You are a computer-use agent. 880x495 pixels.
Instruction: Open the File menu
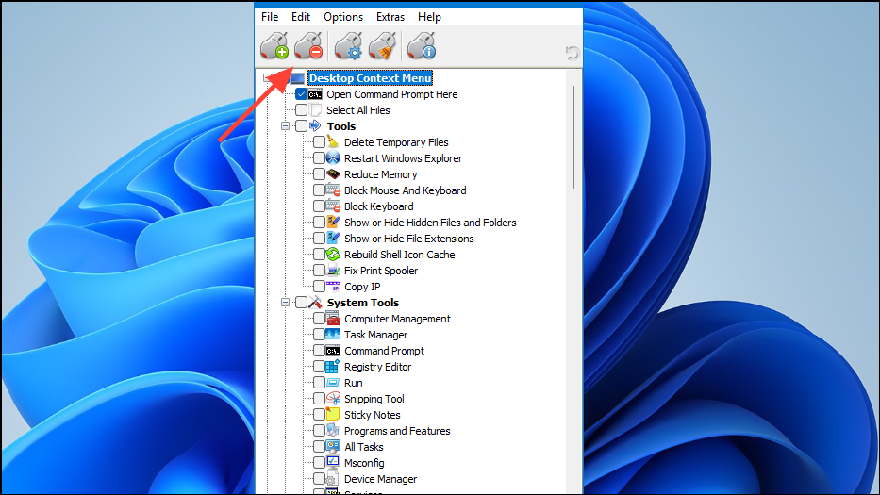(x=270, y=17)
